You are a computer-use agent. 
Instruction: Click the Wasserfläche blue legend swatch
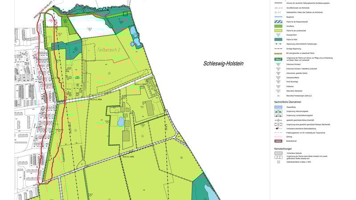[279, 107]
